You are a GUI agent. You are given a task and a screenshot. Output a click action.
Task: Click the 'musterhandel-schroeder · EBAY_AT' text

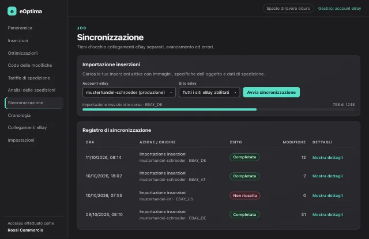pos(172,180)
